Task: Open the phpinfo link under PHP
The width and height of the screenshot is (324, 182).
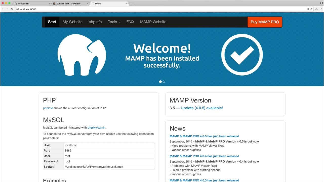Action: (x=48, y=108)
